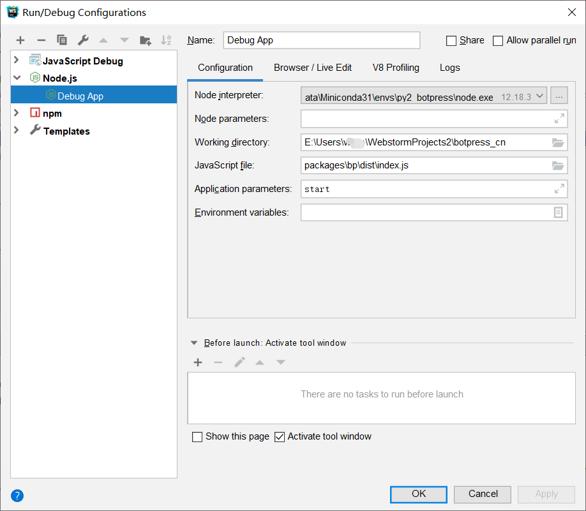Uncheck Activate tool window
Screen dimensions: 586x511
point(280,436)
